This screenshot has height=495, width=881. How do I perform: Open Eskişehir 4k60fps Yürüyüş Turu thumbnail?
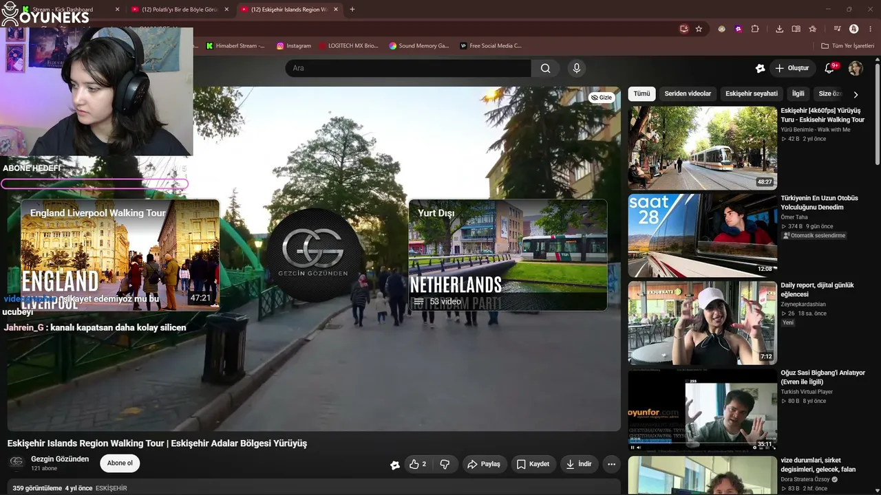(x=703, y=148)
